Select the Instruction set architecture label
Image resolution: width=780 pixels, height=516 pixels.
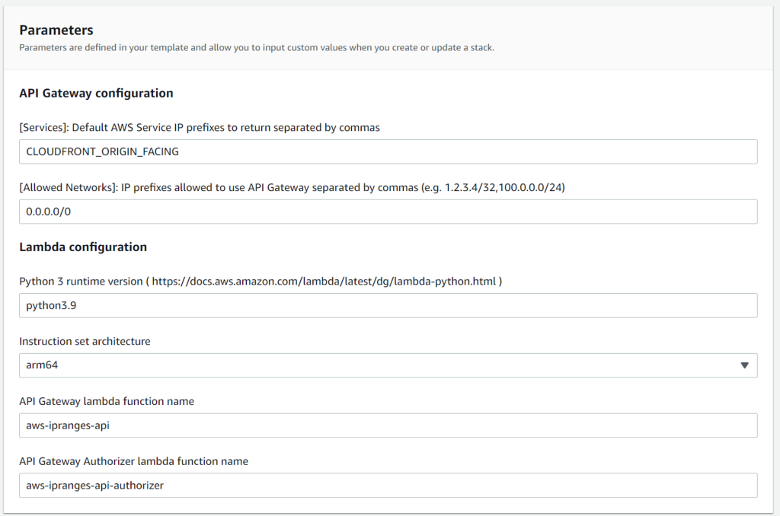click(85, 341)
